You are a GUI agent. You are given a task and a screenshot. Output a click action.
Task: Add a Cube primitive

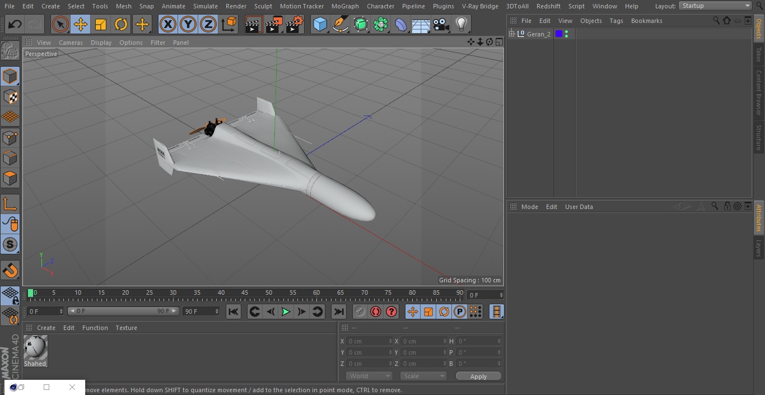(320, 24)
